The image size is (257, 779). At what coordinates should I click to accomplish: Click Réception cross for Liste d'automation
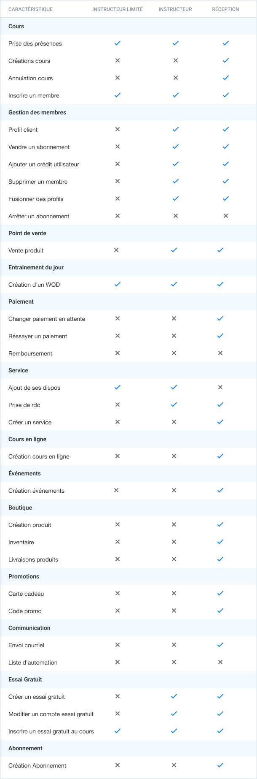[x=220, y=662]
